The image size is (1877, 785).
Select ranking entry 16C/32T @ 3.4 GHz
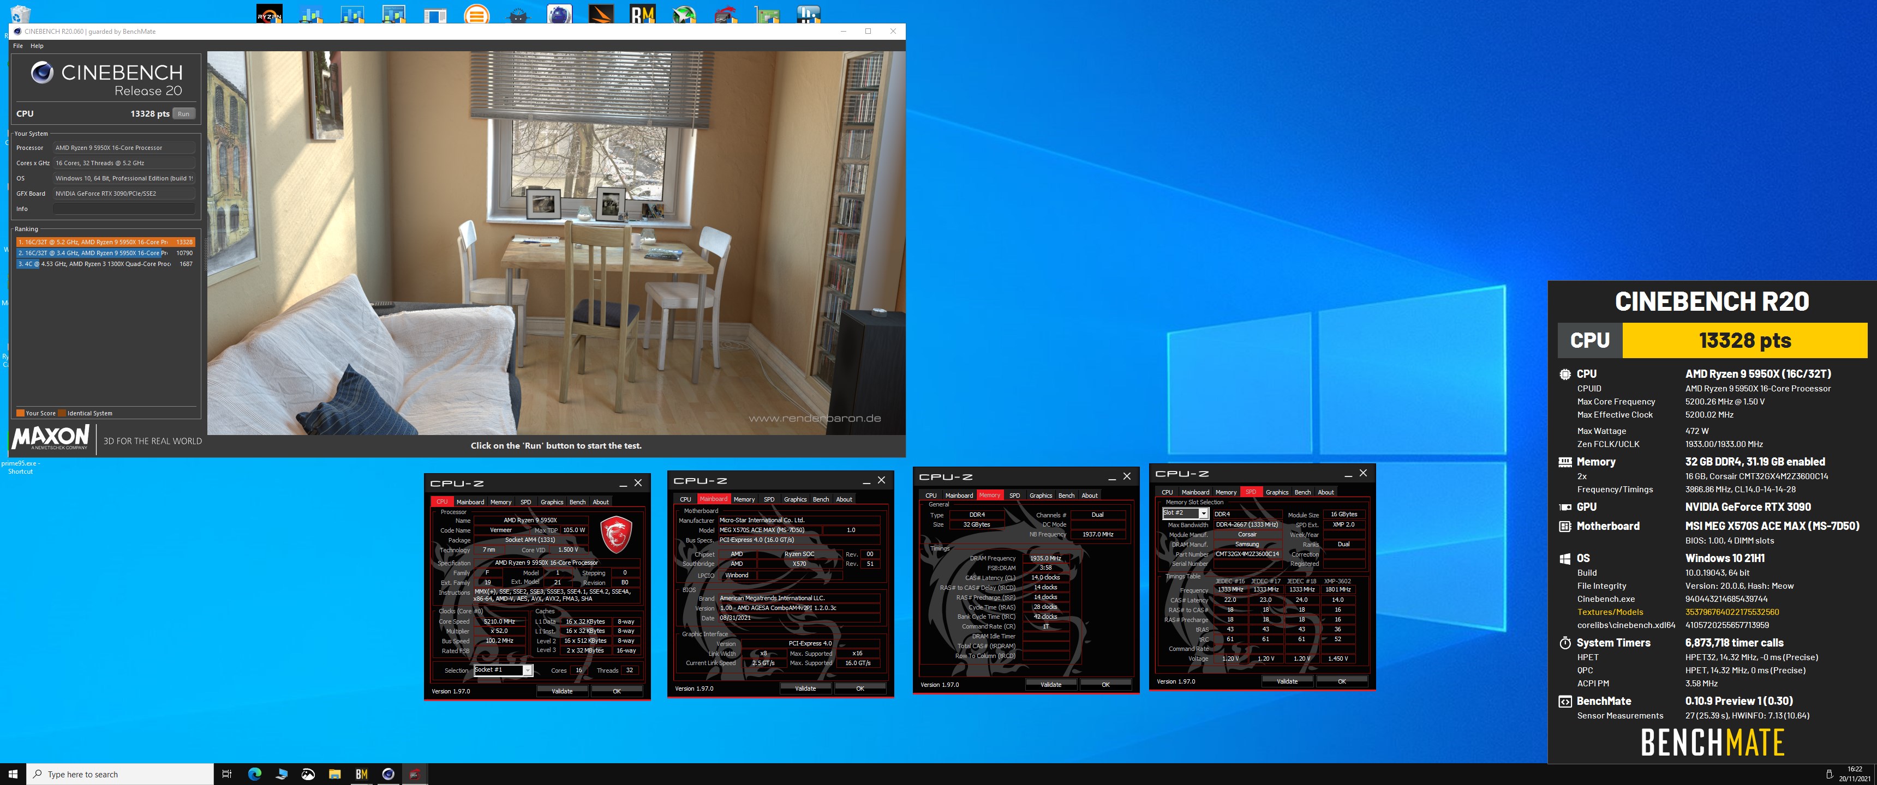pos(105,253)
